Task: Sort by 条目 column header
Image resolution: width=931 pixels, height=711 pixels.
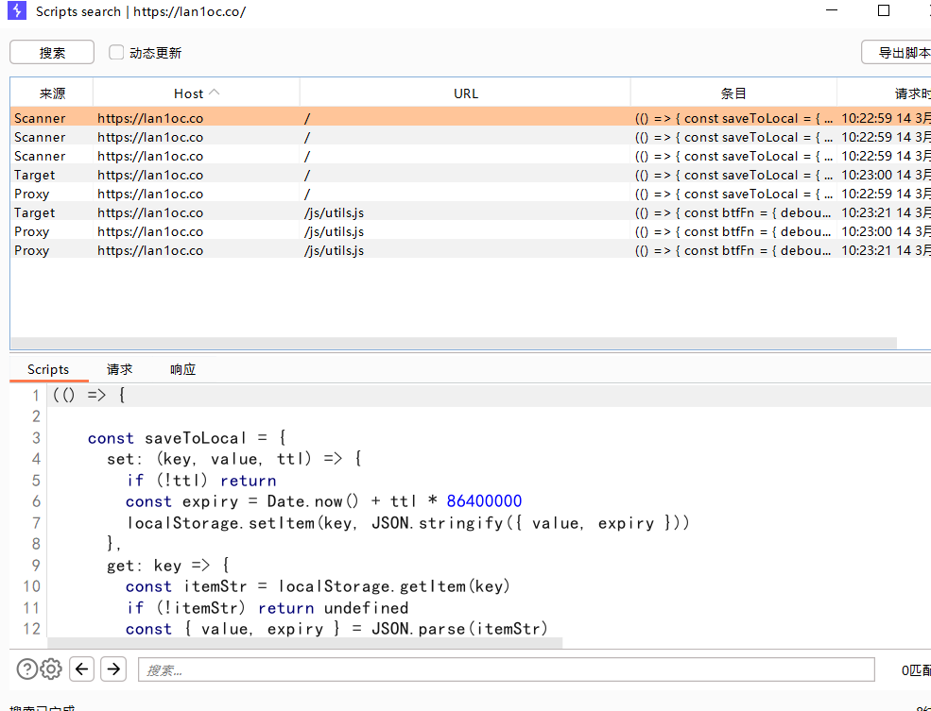Action: tap(733, 93)
